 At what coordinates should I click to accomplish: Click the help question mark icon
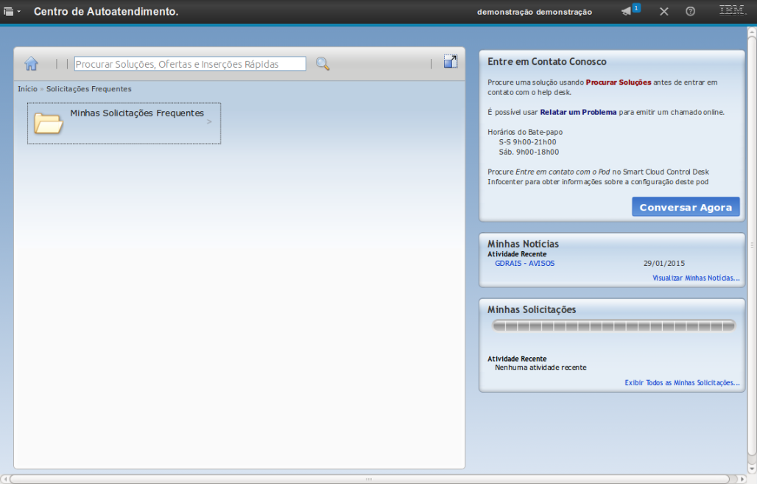pos(690,11)
